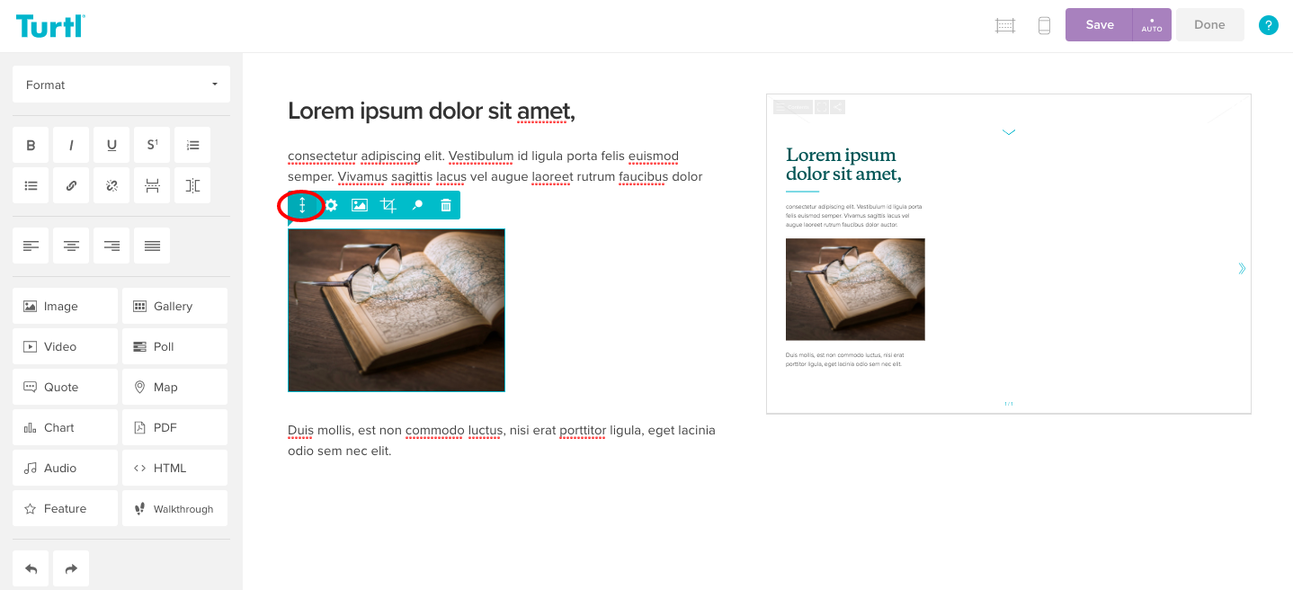Open the Format dropdown
1293x590 pixels.
tap(121, 85)
